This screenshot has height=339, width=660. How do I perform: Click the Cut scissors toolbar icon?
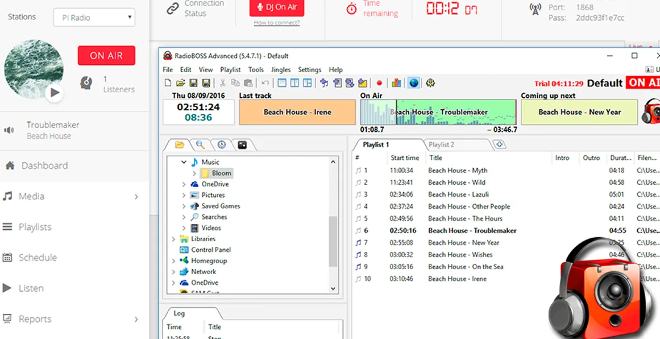(223, 83)
